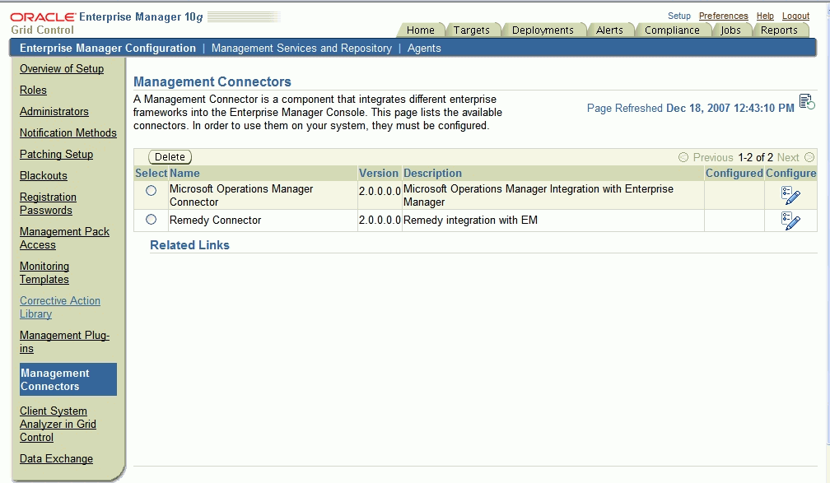
Task: Click the Related Links heading
Action: click(189, 245)
